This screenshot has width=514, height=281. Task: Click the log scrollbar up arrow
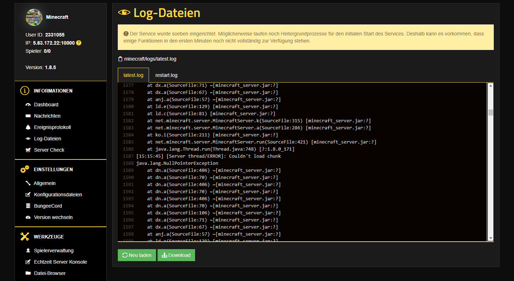click(x=491, y=86)
